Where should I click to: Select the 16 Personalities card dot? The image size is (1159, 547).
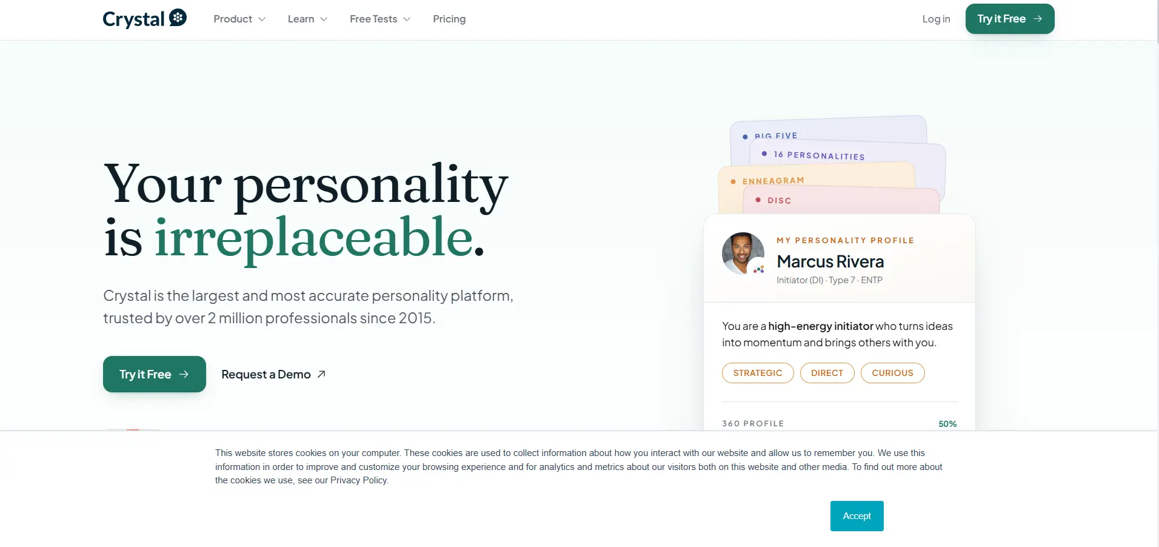pos(764,153)
